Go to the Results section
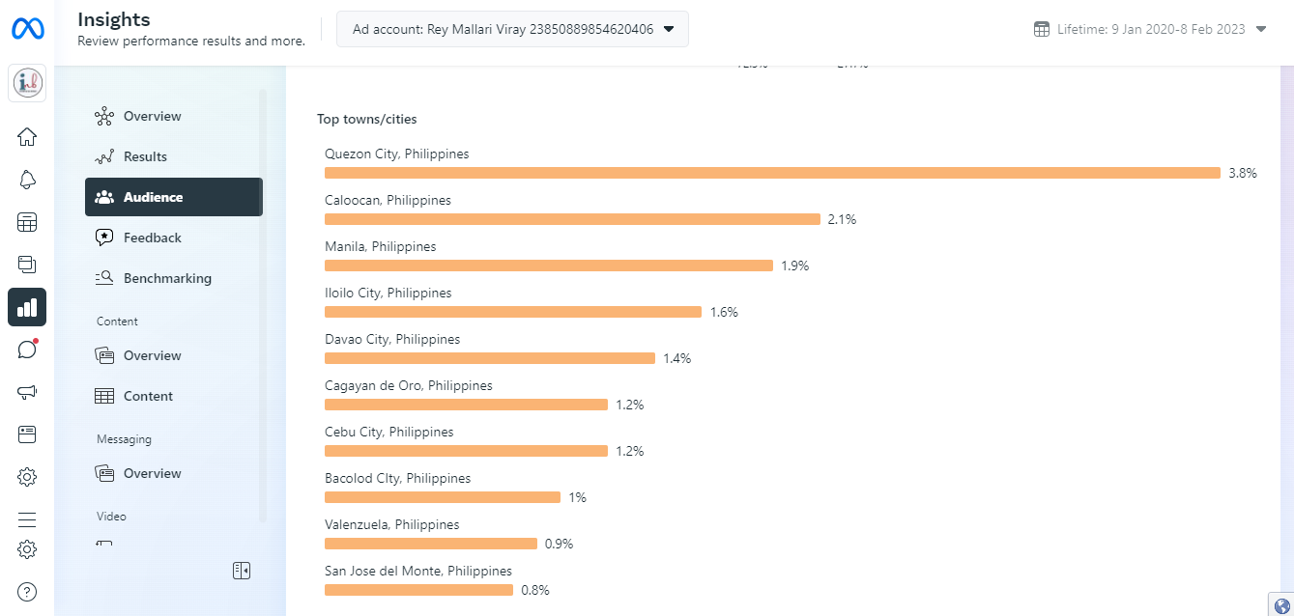 tap(145, 156)
